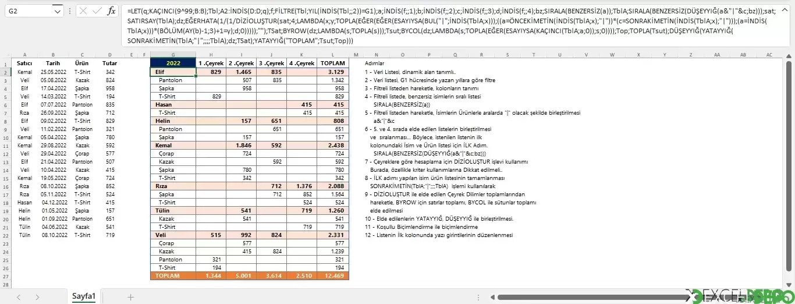Click the 'Ürün' header cell

coord(82,63)
